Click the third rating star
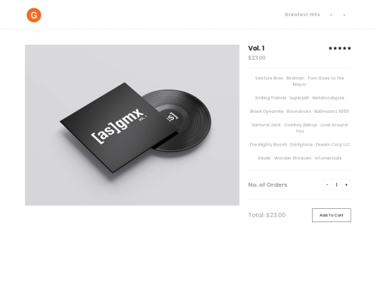The width and height of the screenshot is (376, 282). pyautogui.click(x=340, y=48)
